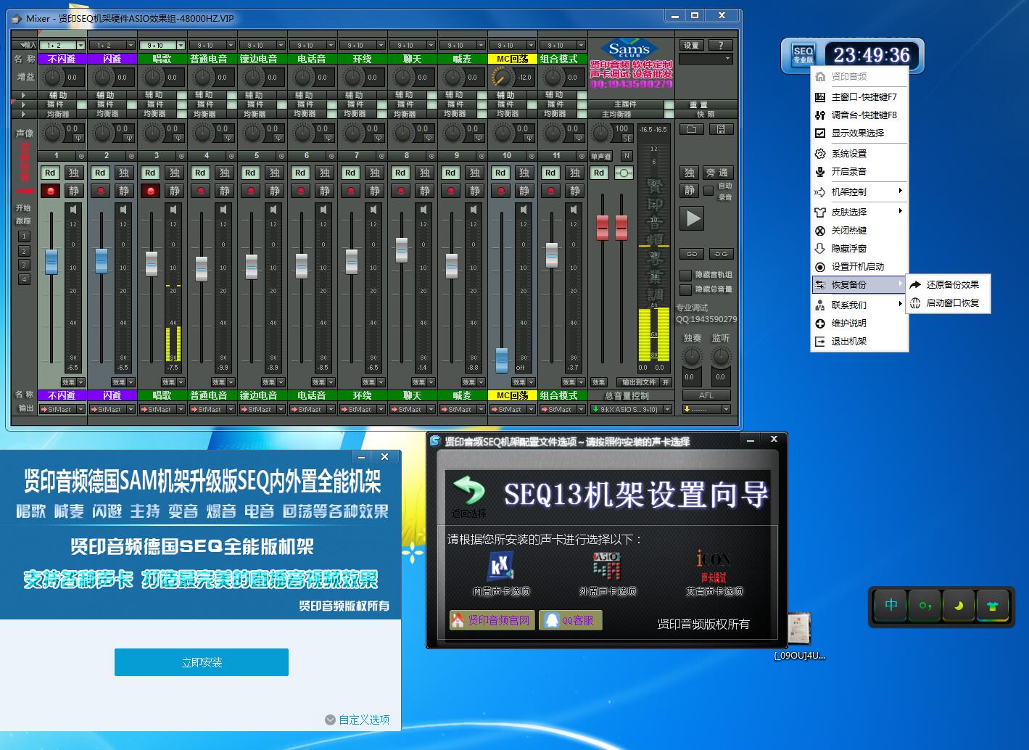Image resolution: width=1029 pixels, height=750 pixels.
Task: Click the mixer help question mark icon
Action: (x=720, y=44)
